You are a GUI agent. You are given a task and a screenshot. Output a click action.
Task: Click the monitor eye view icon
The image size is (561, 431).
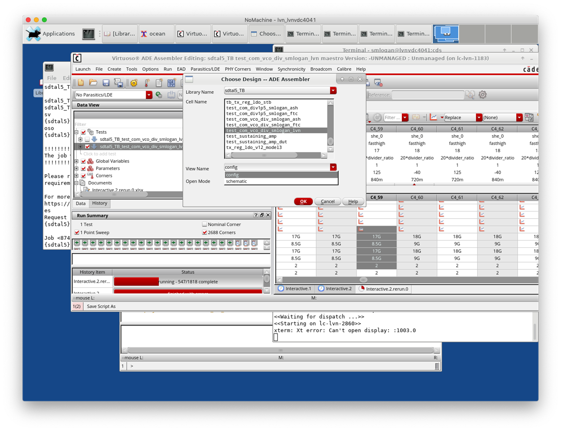[x=378, y=83]
